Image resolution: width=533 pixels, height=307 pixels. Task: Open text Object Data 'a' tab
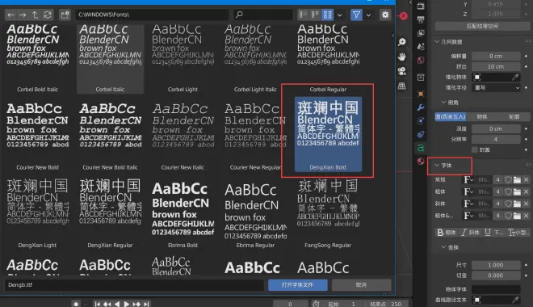coord(421,148)
